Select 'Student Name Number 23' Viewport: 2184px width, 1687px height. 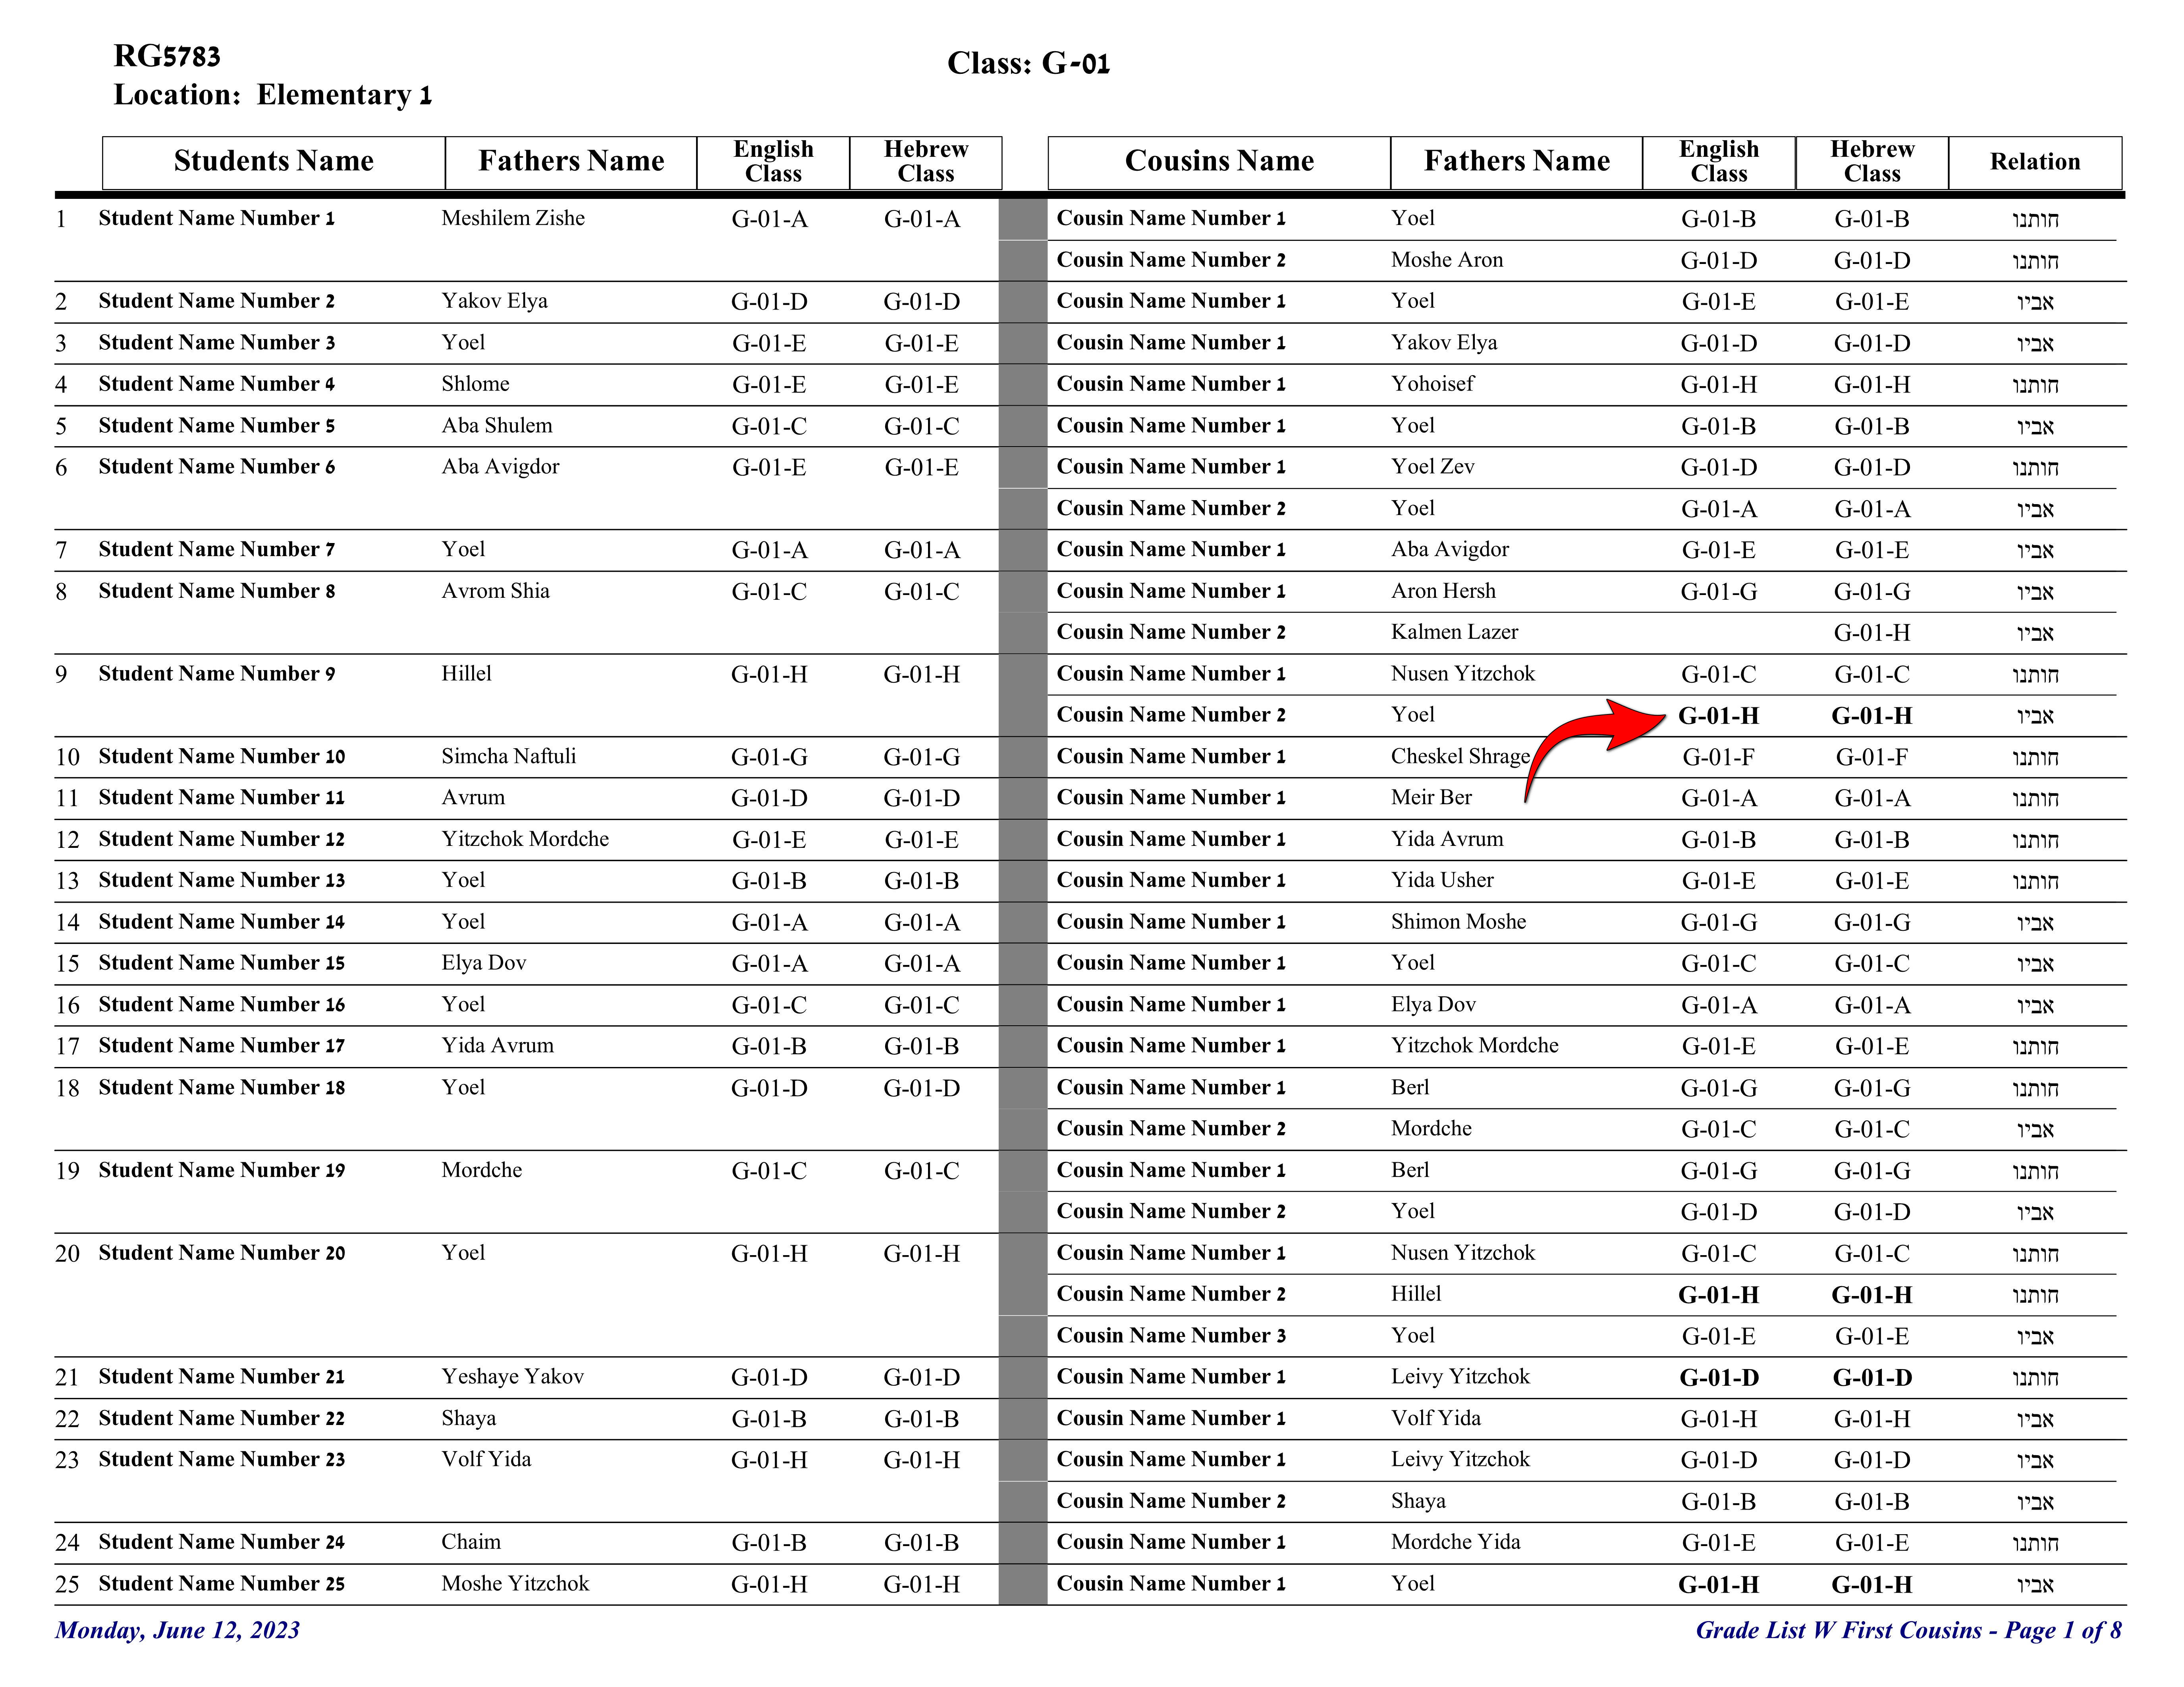221,1460
